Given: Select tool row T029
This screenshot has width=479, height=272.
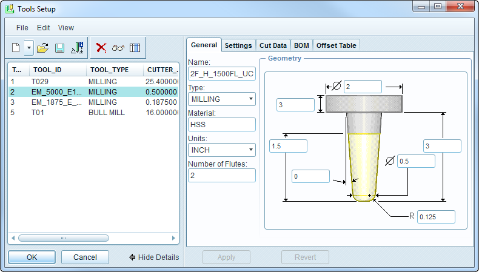Looking at the screenshot, I should (x=93, y=82).
